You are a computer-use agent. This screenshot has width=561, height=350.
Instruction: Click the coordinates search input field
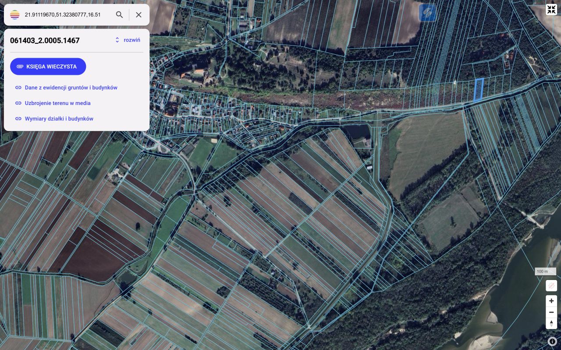pos(67,15)
